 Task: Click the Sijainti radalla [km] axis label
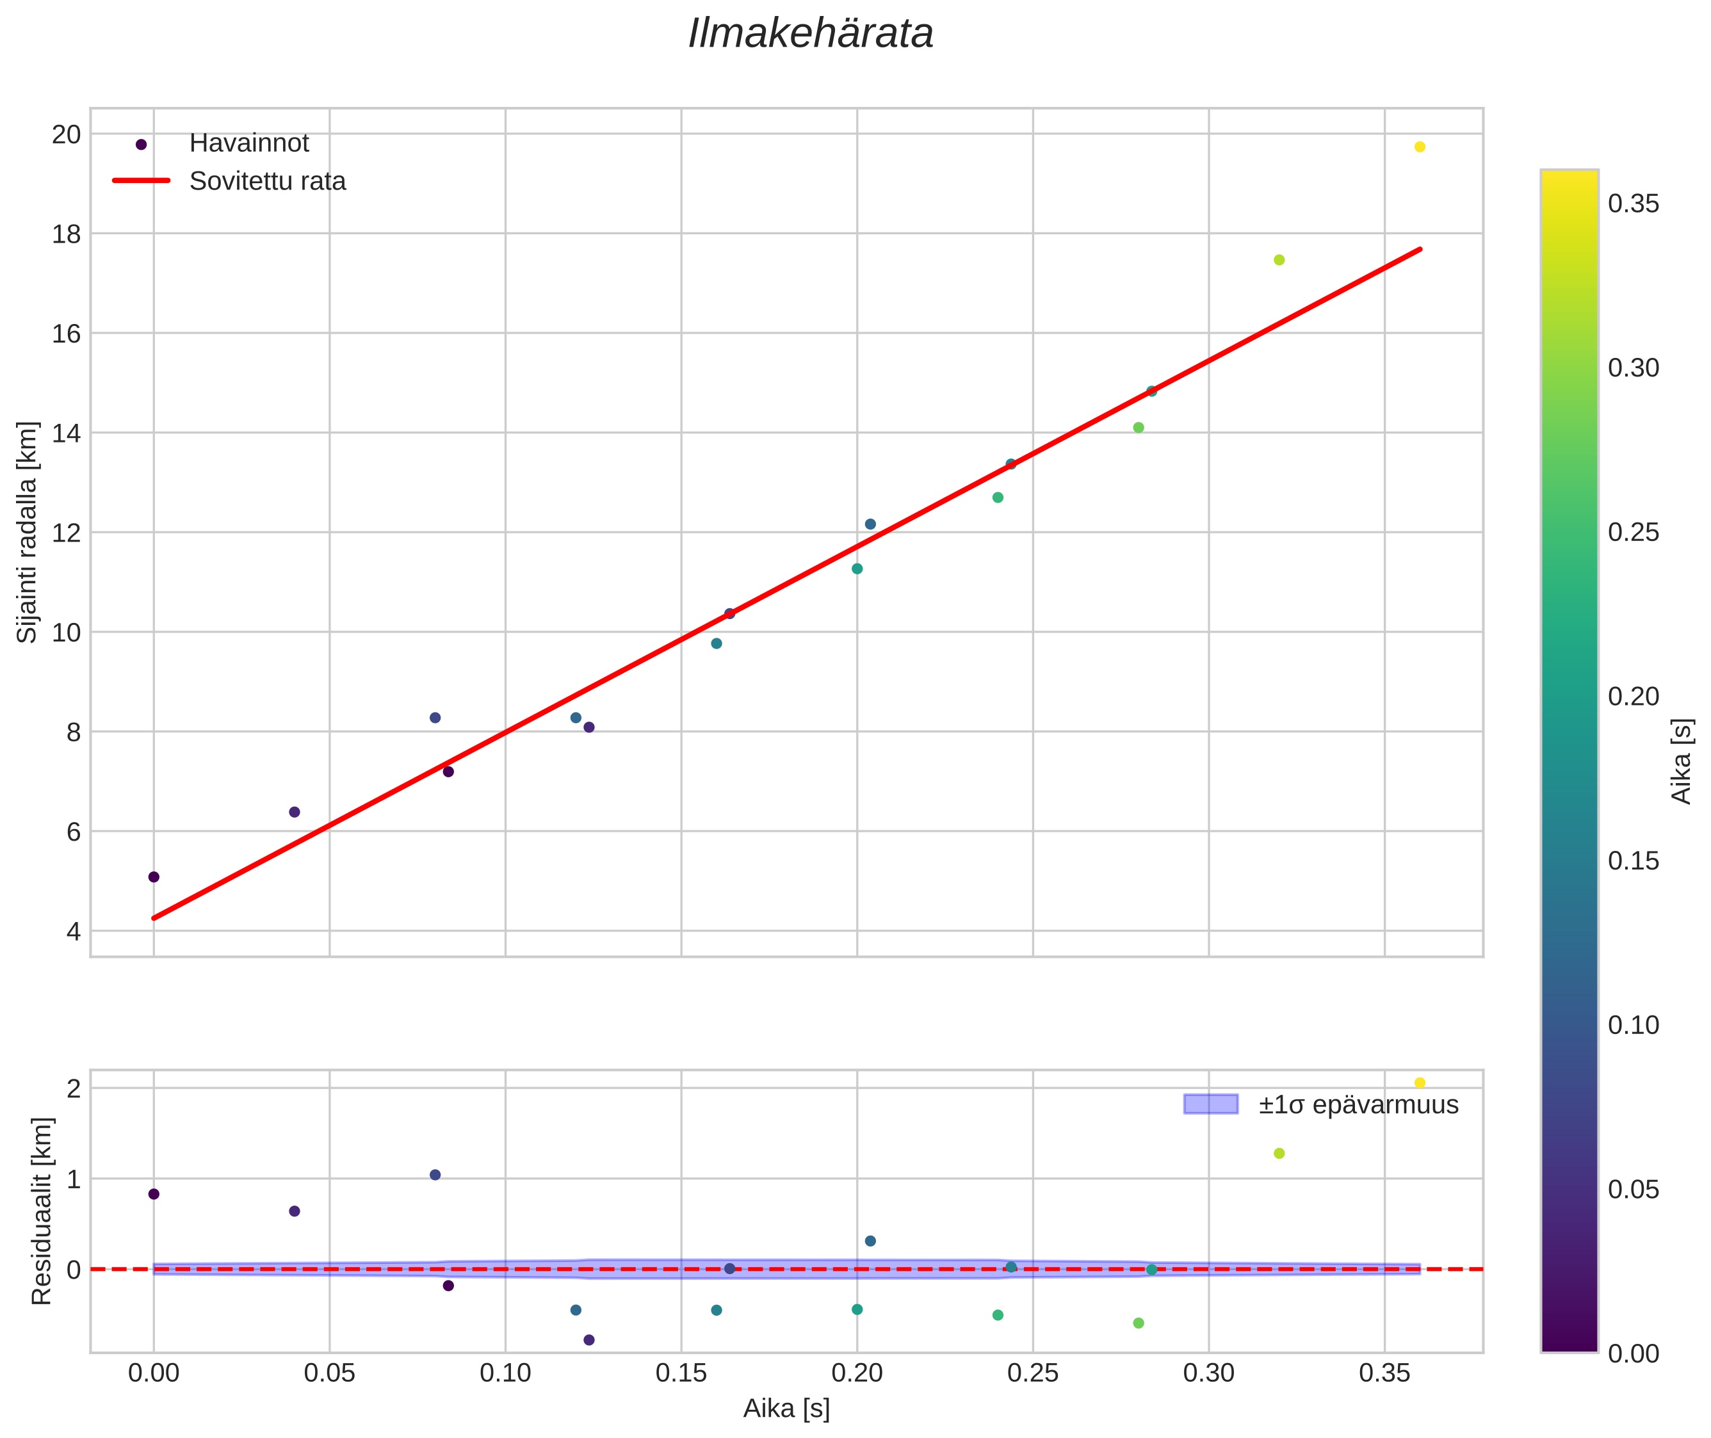pyautogui.click(x=28, y=532)
